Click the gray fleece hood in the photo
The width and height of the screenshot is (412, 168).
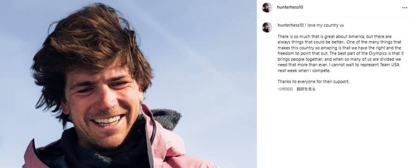point(167,119)
